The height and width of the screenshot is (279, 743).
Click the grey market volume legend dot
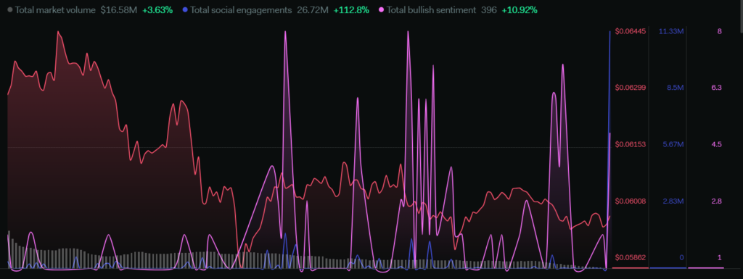coord(10,9)
